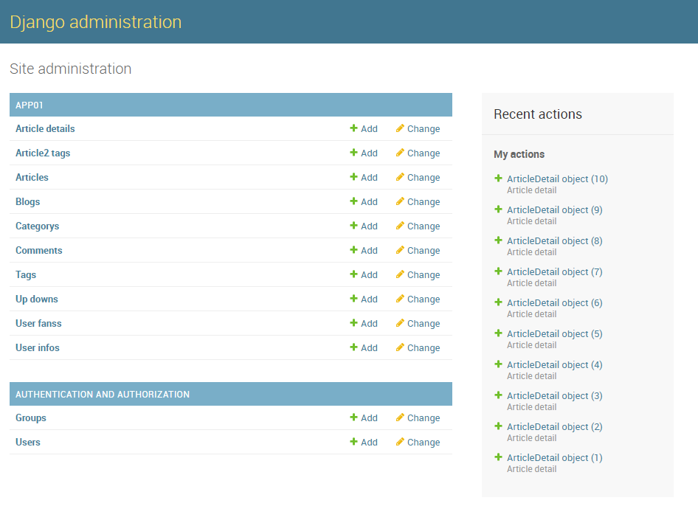Screen dimensions: 698x506
Task: Click the pencil icon in Groups row
Action: click(400, 417)
